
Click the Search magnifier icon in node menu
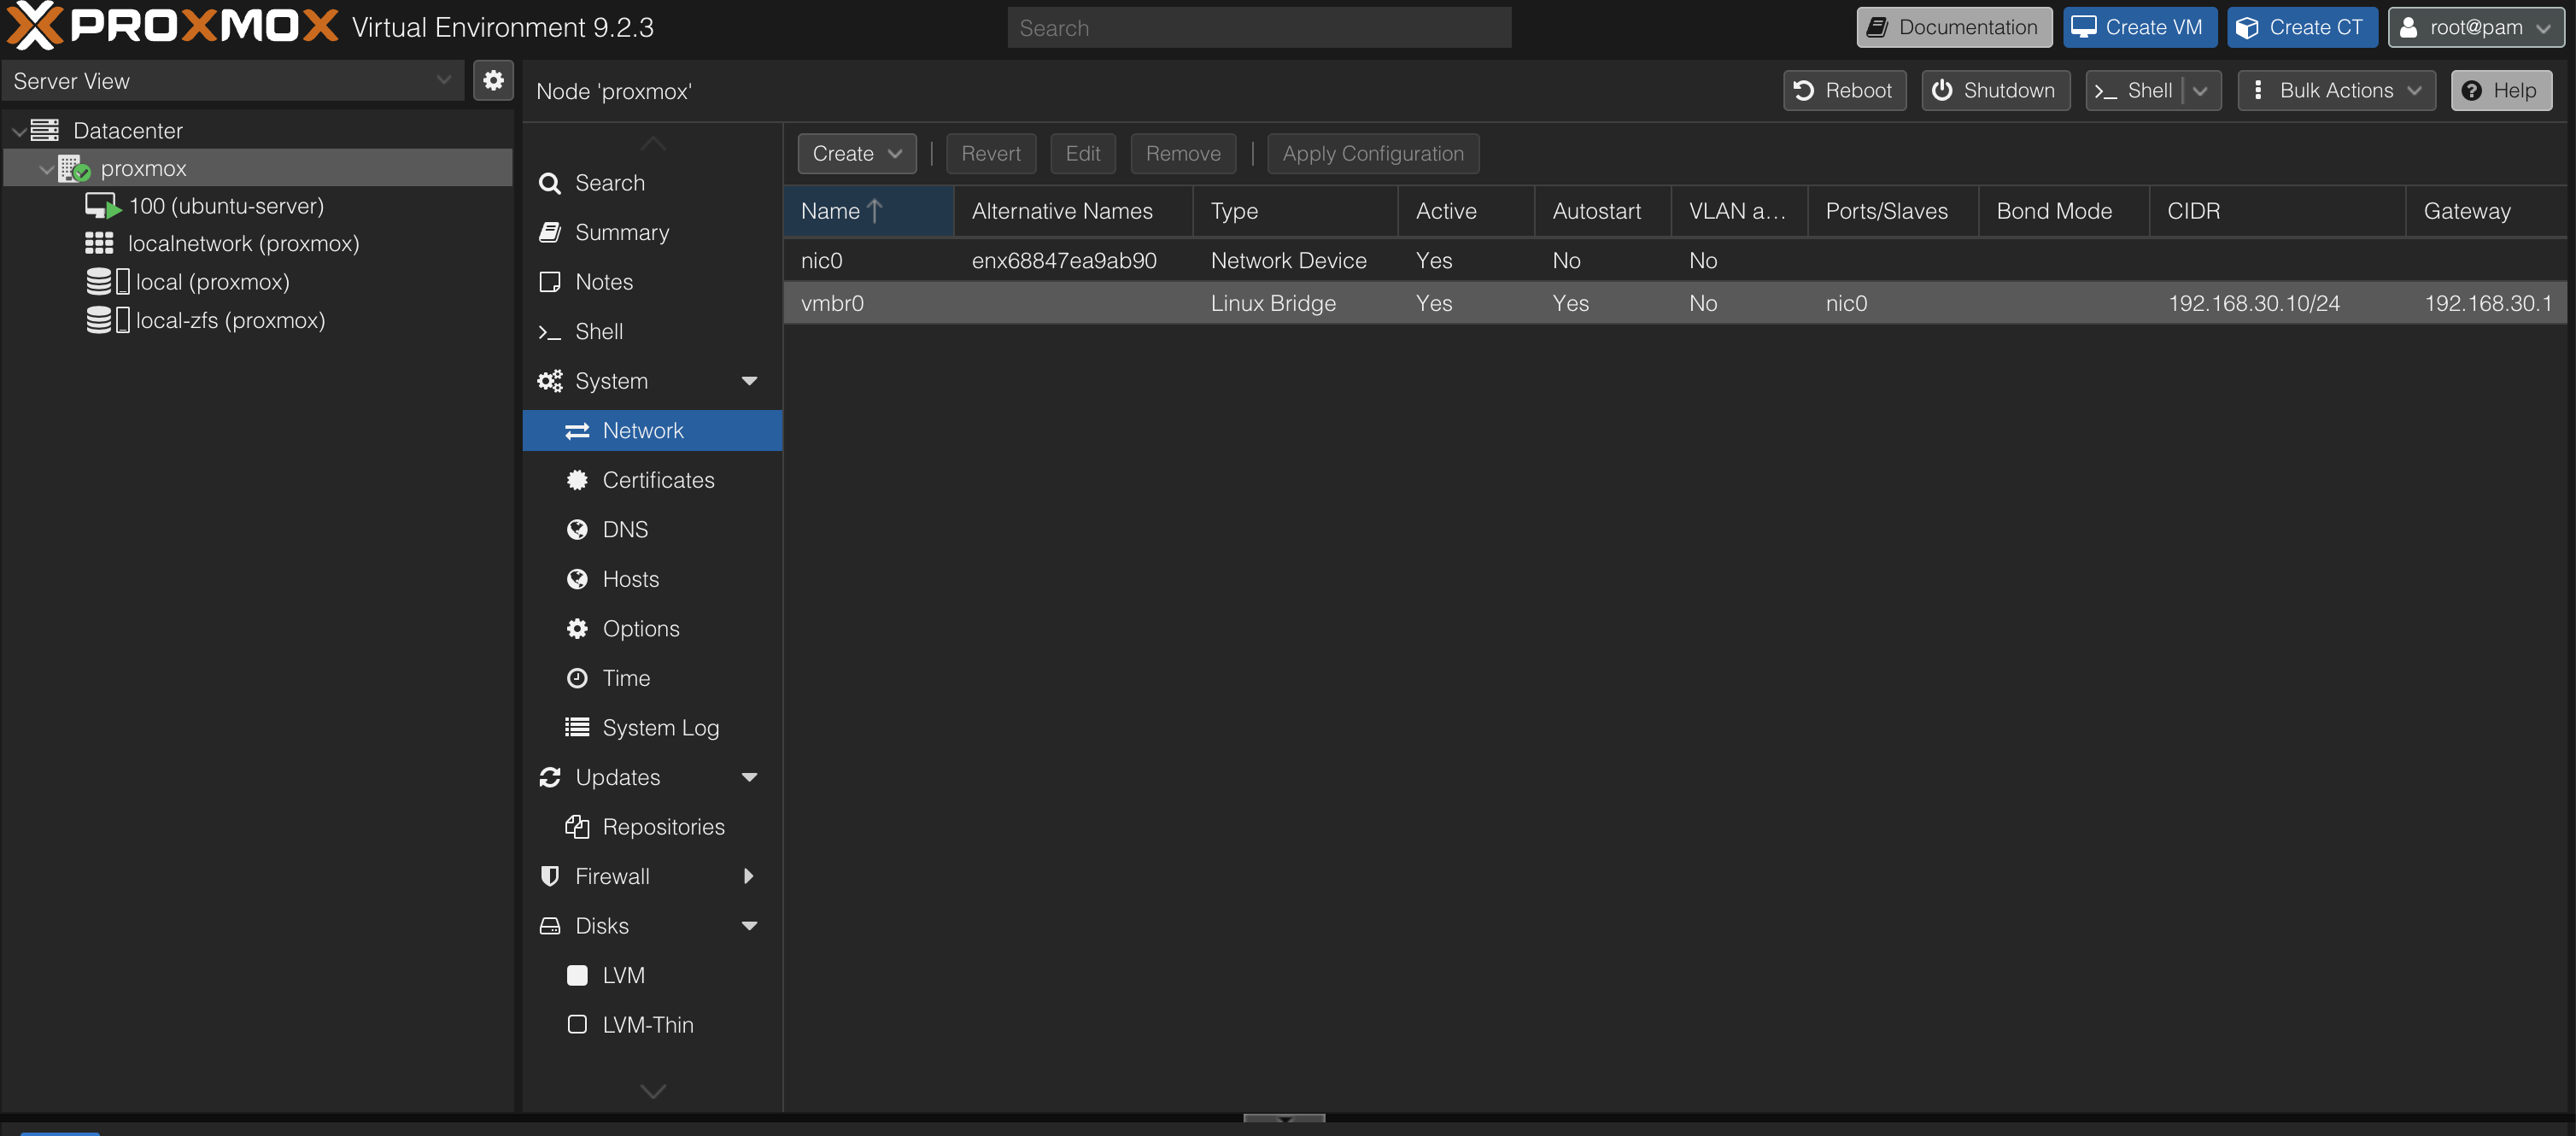549,183
